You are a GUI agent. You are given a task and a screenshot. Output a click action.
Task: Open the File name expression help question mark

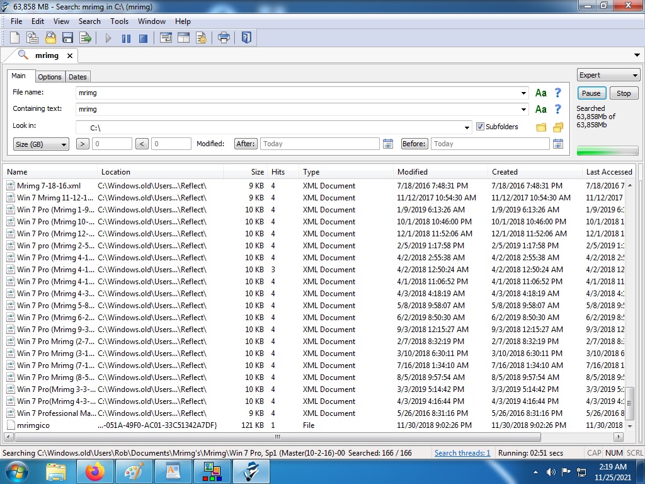[x=558, y=93]
